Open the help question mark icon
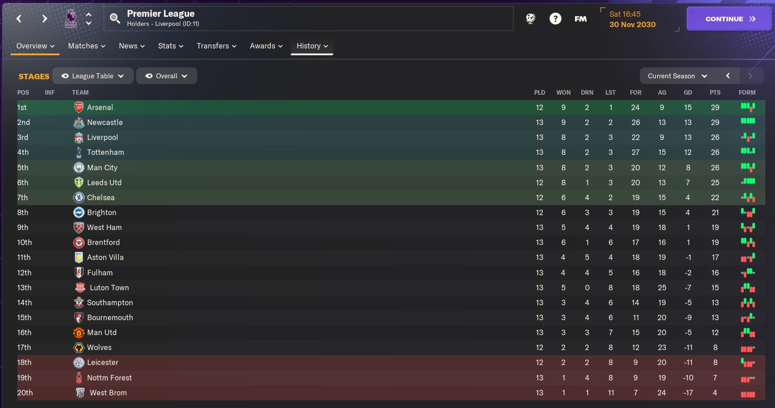Viewport: 775px width, 408px height. tap(555, 19)
